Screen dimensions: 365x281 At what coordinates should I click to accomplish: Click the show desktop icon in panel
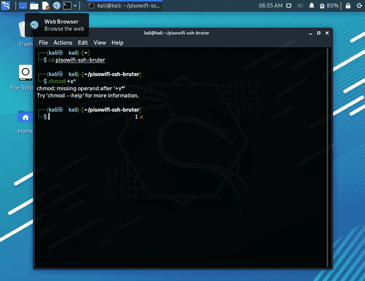tap(23, 6)
